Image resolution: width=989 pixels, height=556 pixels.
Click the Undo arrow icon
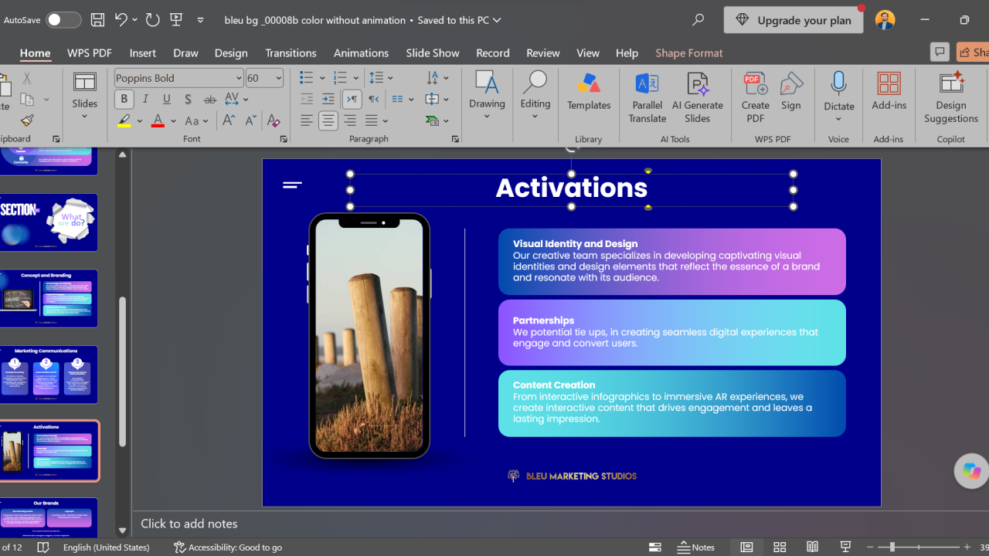(x=121, y=20)
